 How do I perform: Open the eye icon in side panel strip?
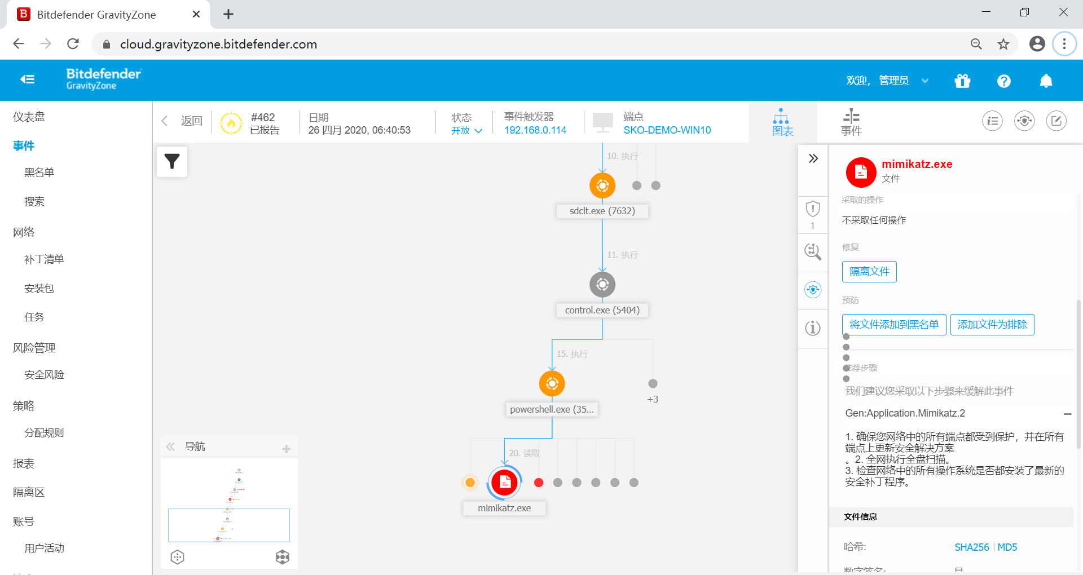pyautogui.click(x=813, y=290)
